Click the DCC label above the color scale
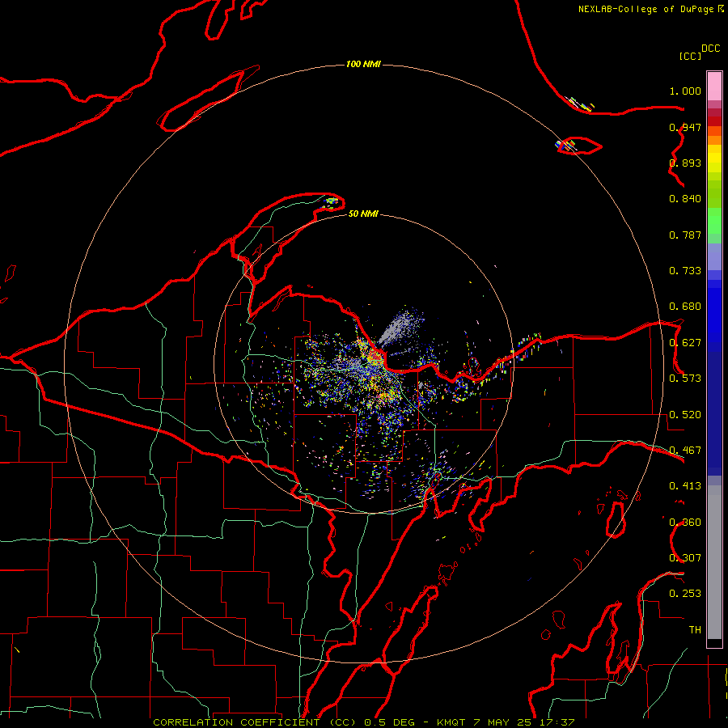Screen dimensions: 728x728 coord(711,49)
